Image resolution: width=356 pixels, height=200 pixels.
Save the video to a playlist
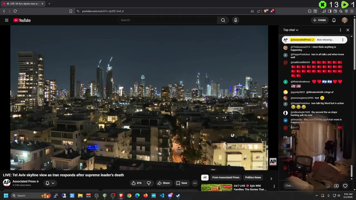tap(182, 183)
